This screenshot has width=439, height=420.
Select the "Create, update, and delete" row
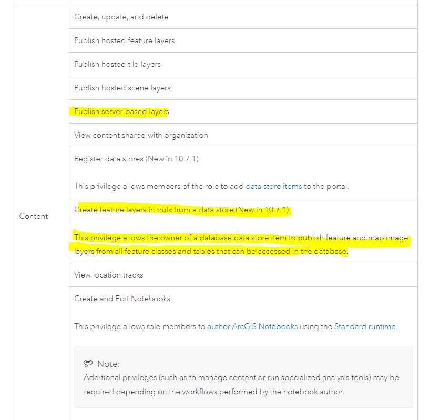coord(121,17)
